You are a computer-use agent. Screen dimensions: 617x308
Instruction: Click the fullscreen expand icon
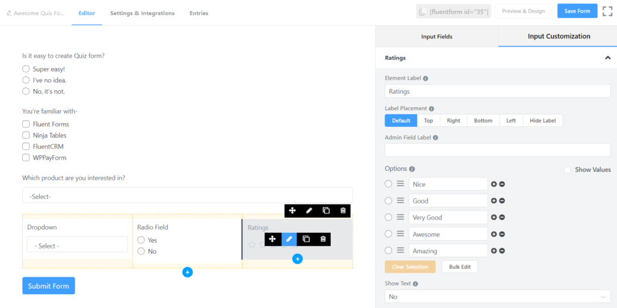[x=607, y=11]
